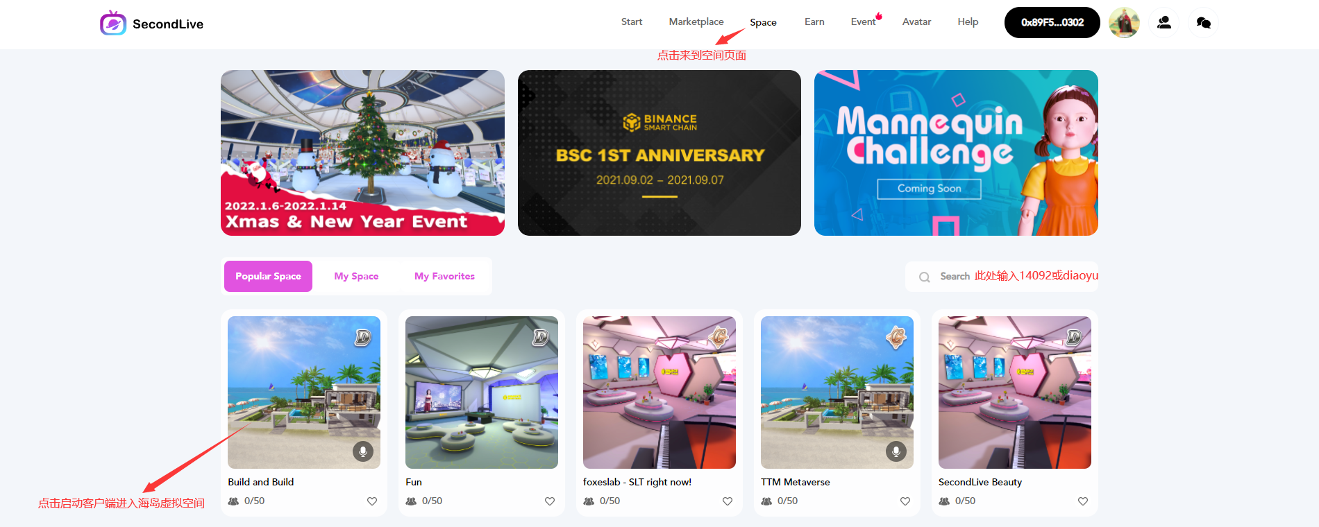Switch to the My Favorites tab
This screenshot has width=1319, height=527.
pos(444,276)
